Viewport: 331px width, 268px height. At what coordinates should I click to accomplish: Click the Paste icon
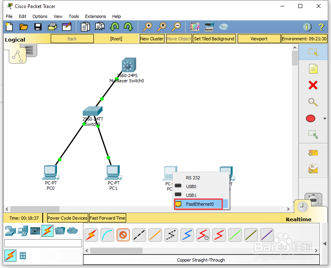(x=100, y=27)
